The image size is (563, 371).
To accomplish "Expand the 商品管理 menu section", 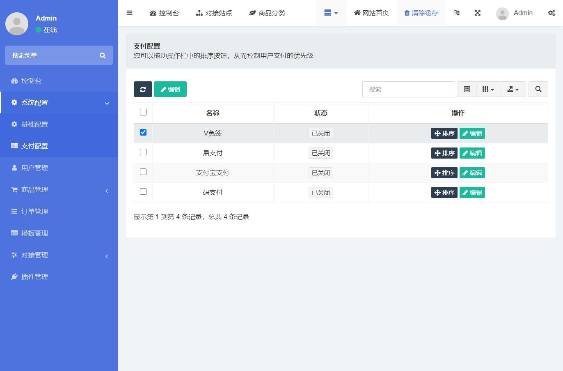I will 59,190.
